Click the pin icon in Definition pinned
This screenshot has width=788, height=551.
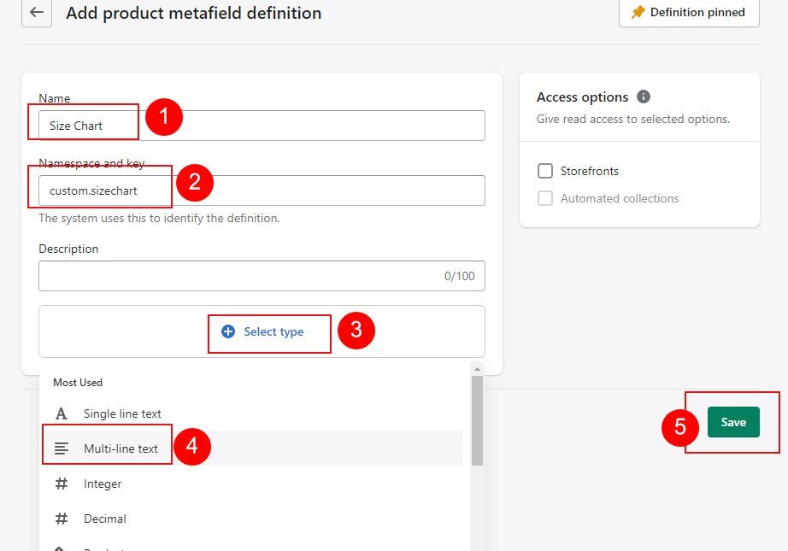click(x=638, y=12)
